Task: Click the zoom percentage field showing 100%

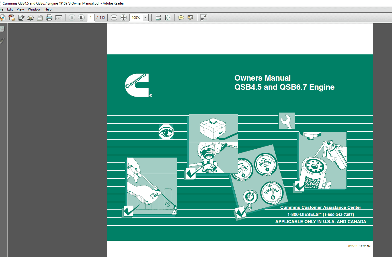Action: coord(136,18)
